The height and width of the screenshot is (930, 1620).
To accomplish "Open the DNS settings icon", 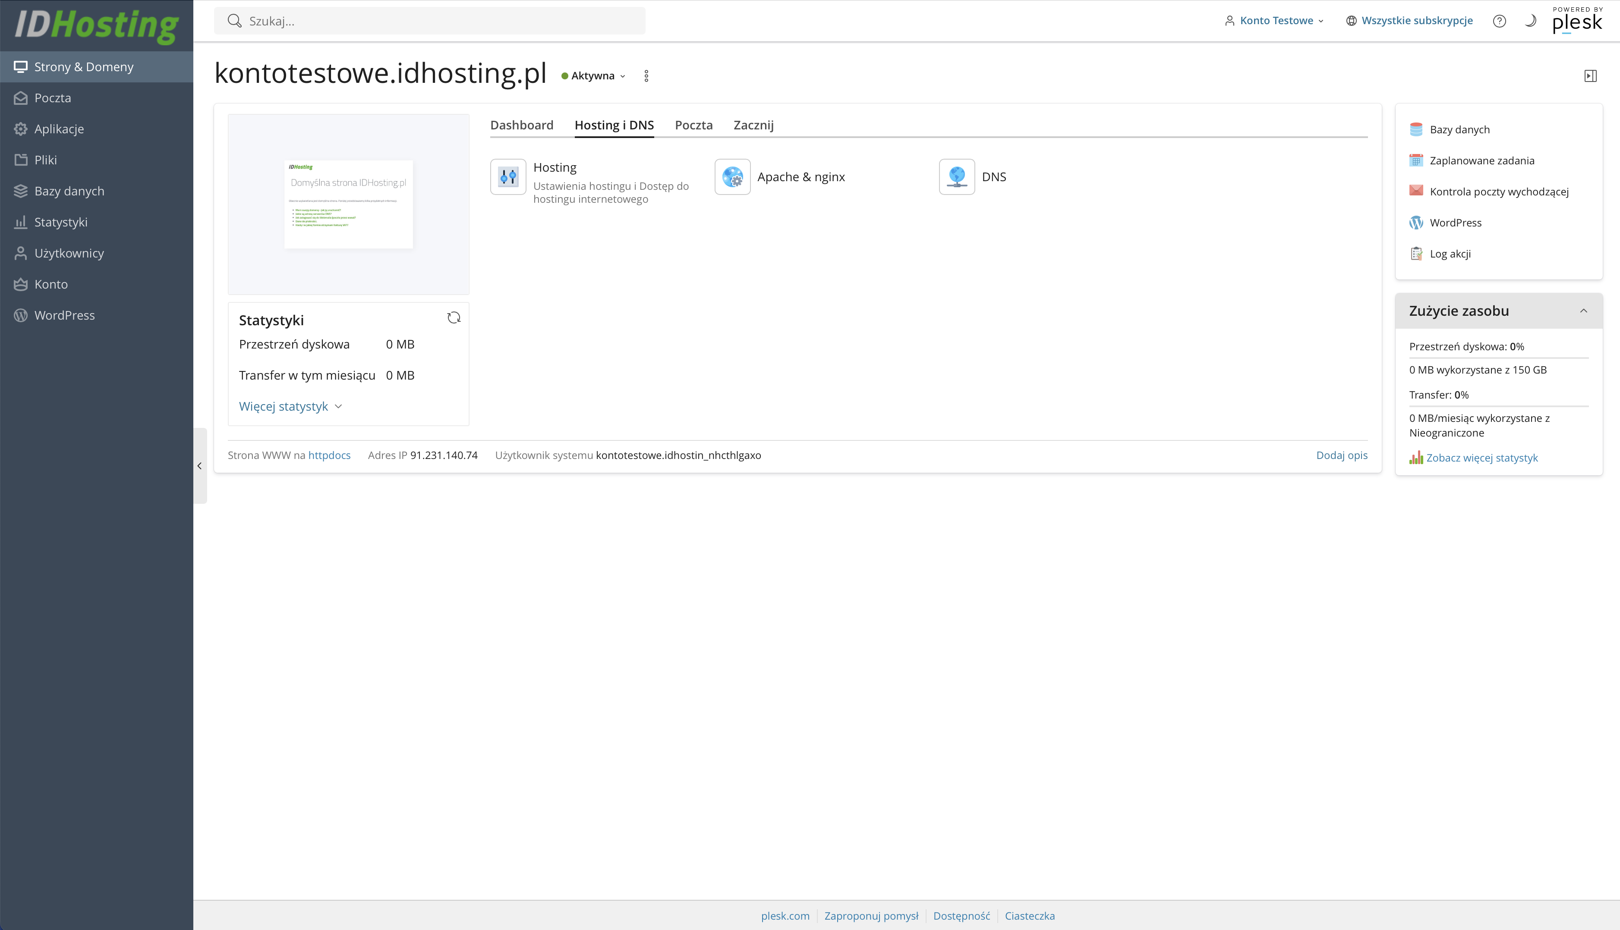I will point(956,177).
